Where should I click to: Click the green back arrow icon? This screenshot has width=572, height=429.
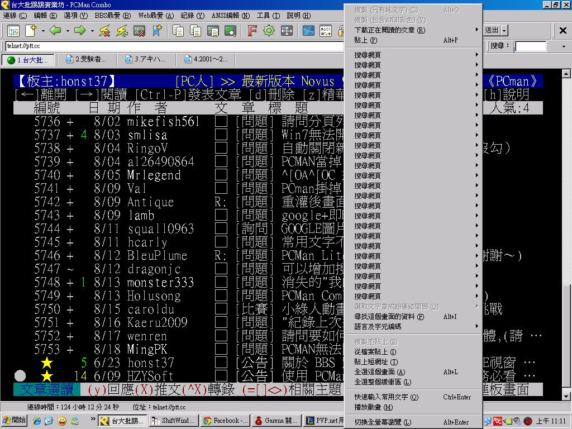55,31
